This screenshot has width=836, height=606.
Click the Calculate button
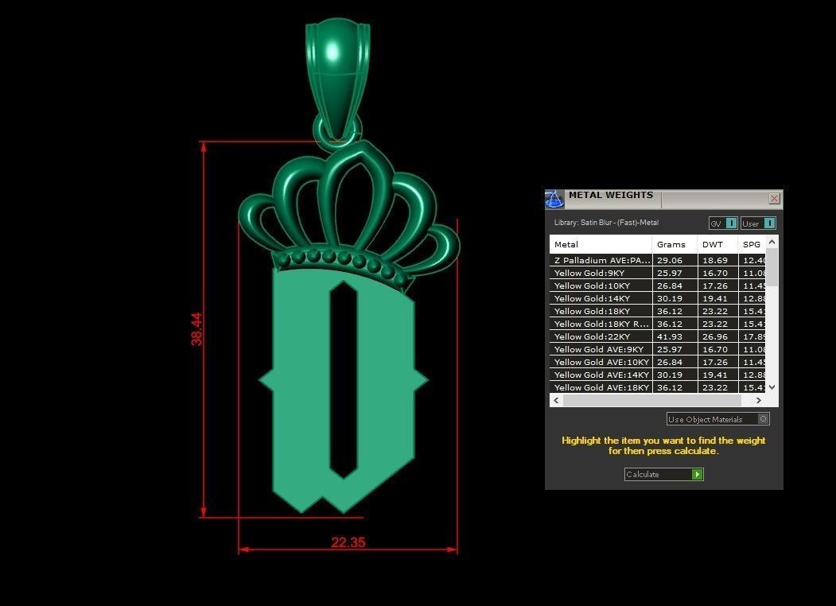[663, 474]
